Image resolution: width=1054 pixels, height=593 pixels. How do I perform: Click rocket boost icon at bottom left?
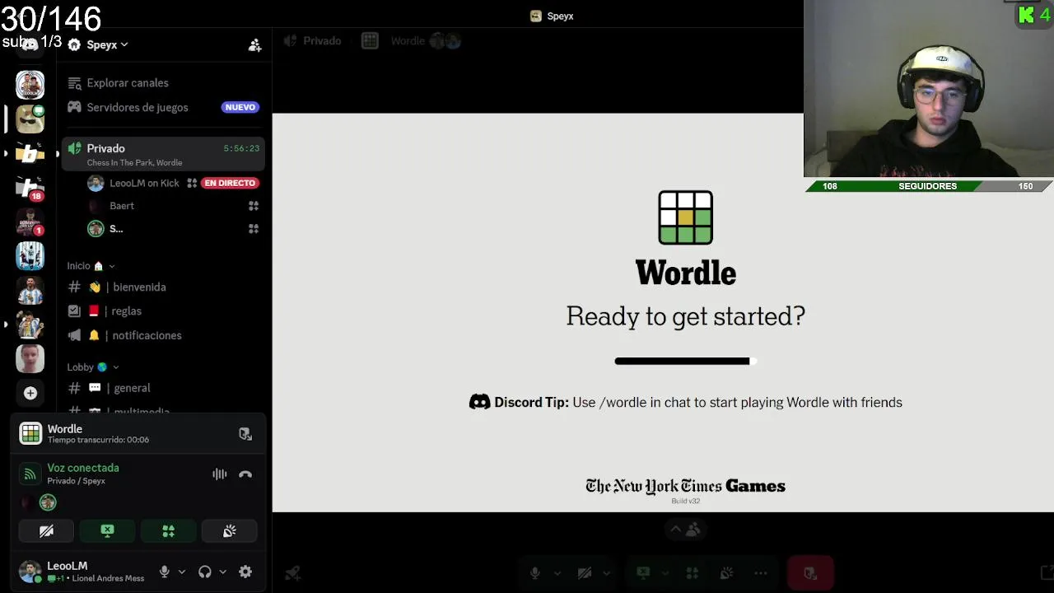[x=291, y=573]
